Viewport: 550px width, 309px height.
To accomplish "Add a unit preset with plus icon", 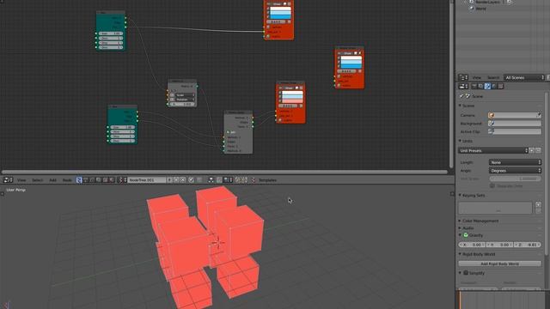I will pos(532,150).
